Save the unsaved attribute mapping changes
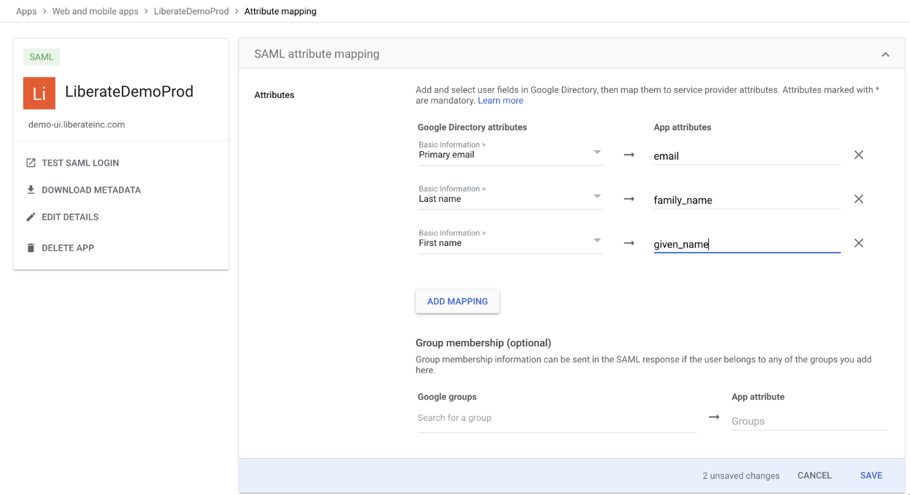The height and width of the screenshot is (495, 910). click(x=871, y=476)
